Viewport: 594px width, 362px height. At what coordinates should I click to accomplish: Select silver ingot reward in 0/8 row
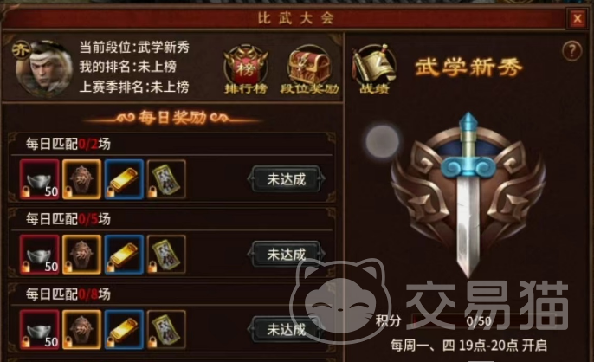[x=40, y=329]
